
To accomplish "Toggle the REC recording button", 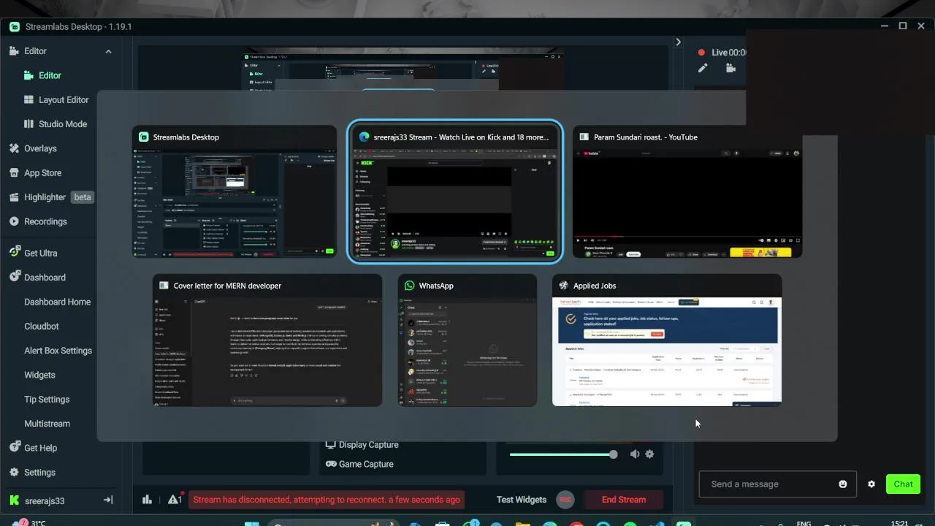I will (x=565, y=500).
